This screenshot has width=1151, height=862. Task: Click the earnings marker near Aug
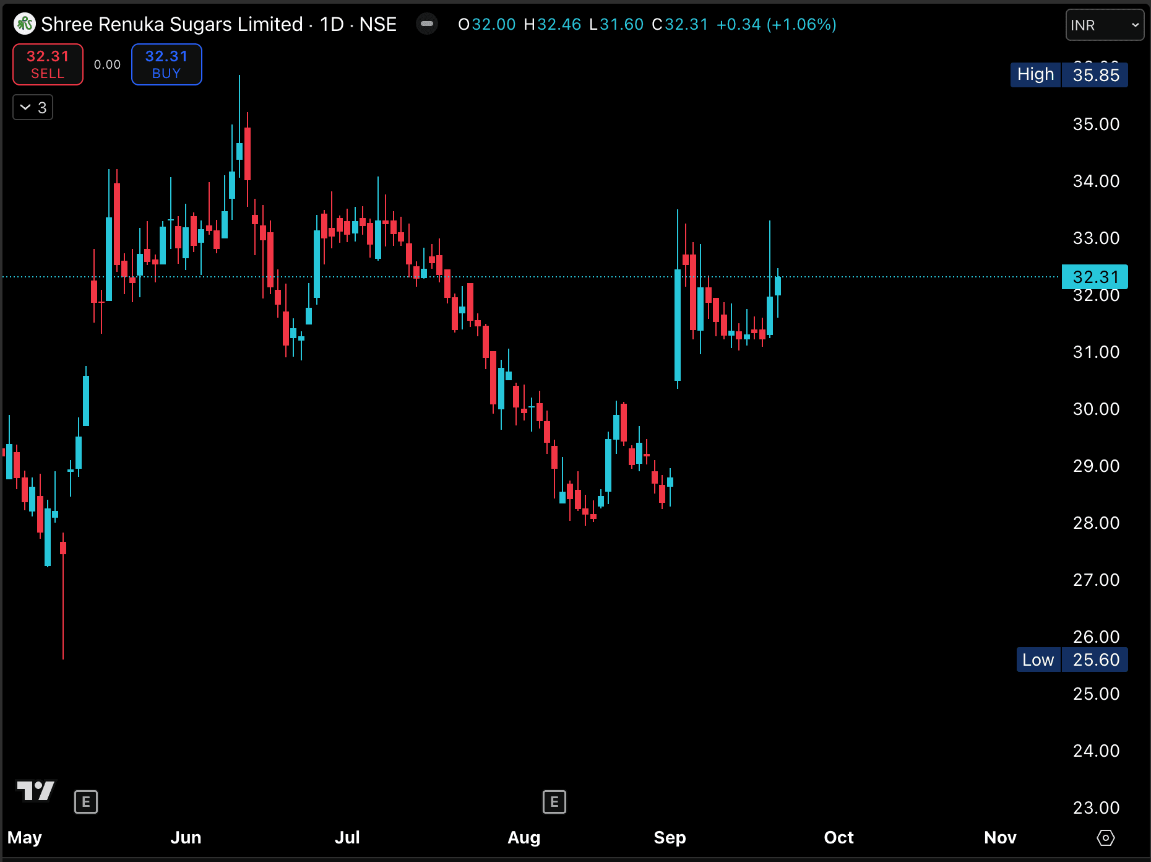(x=554, y=802)
